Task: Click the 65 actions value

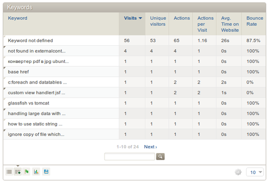Action: coord(177,41)
